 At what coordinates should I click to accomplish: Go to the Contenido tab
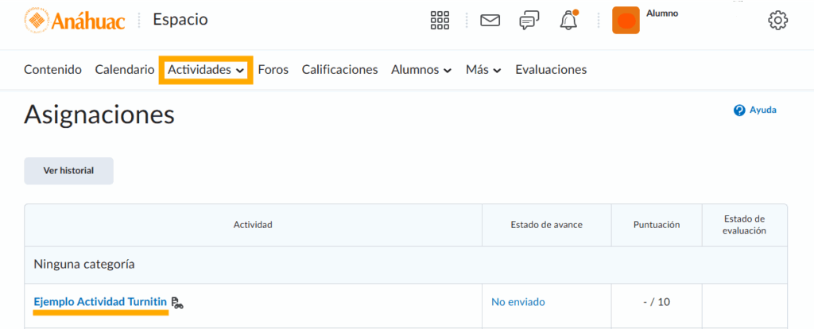[52, 70]
